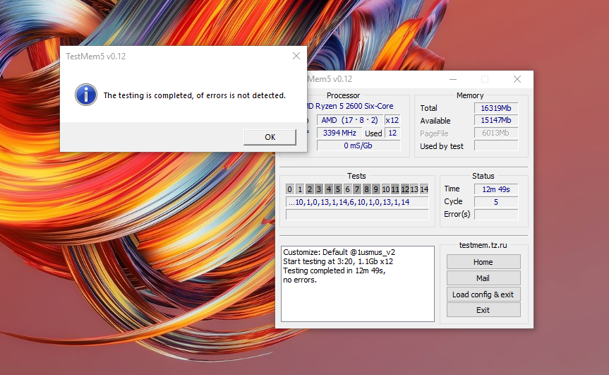
Task: Close the TestMem5 main window
Action: [517, 79]
